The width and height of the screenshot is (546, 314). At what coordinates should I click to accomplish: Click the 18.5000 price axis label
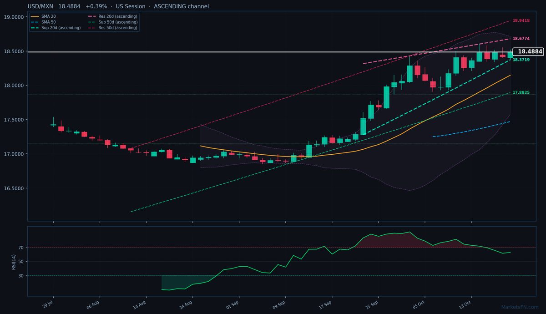click(x=14, y=51)
